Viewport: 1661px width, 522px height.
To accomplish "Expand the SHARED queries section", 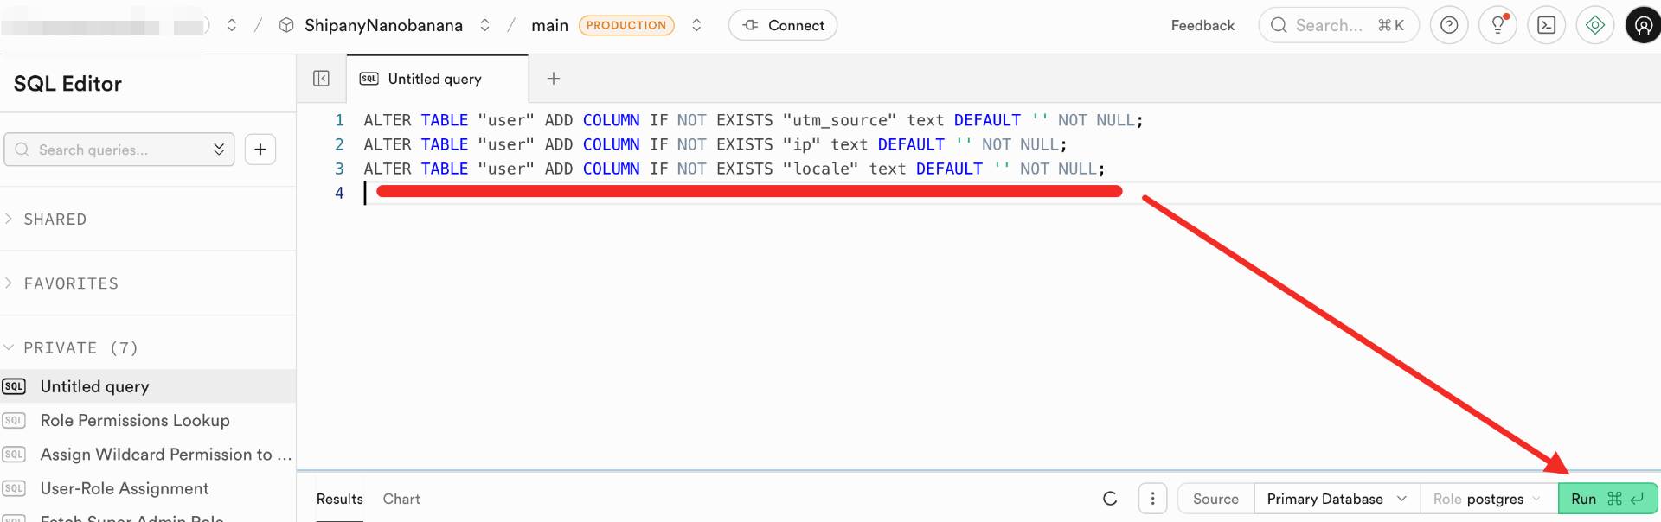I will 55,220.
